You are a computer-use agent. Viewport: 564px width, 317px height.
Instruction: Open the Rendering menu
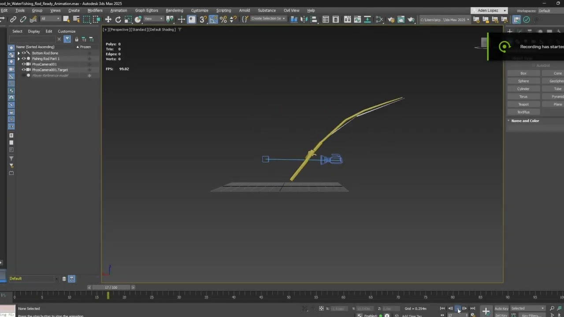pos(174,11)
